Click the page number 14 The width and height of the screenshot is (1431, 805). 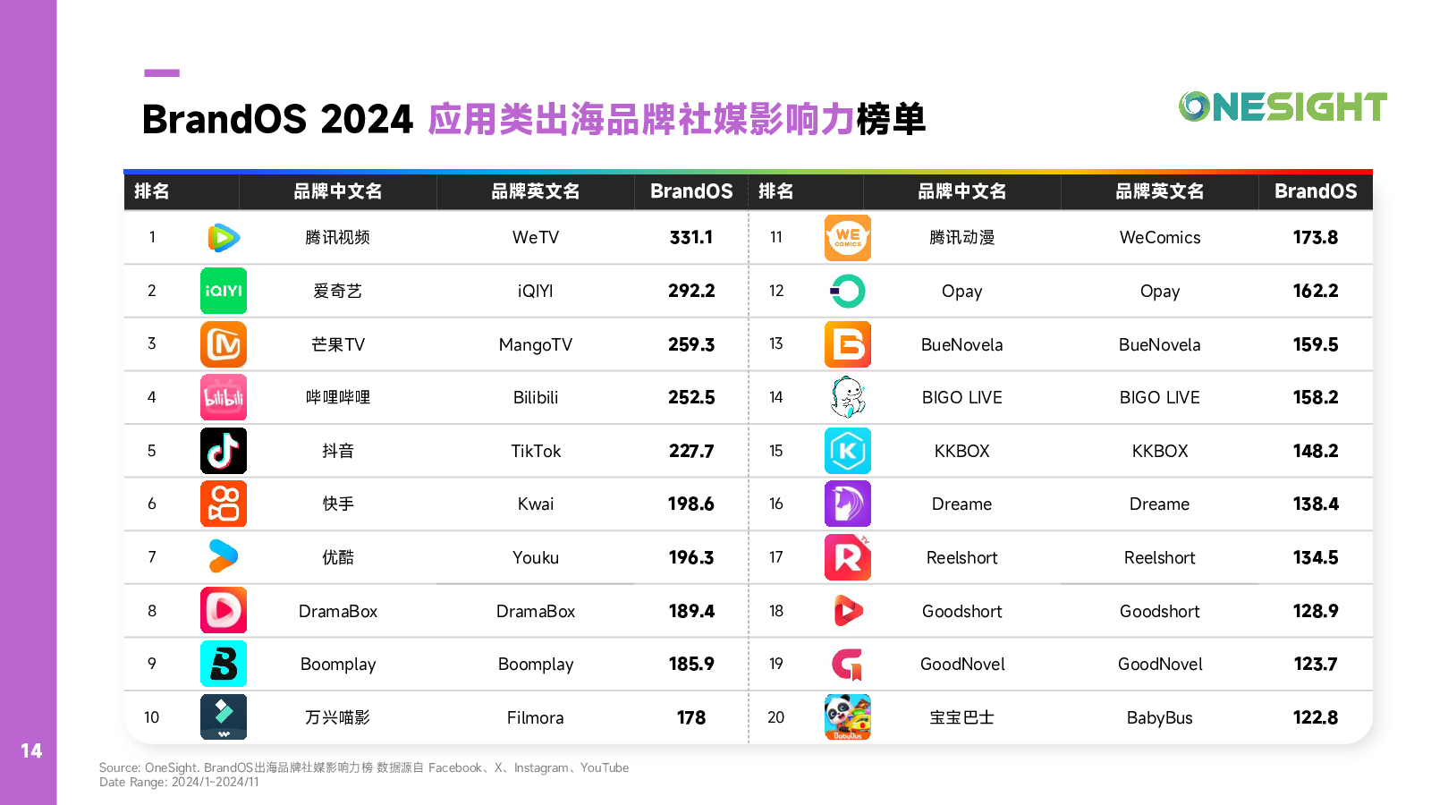(x=31, y=751)
